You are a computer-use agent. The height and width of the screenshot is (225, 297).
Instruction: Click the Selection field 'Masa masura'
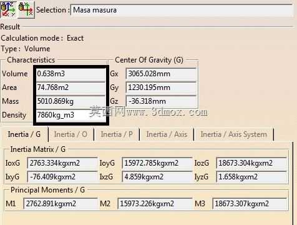[x=182, y=10]
